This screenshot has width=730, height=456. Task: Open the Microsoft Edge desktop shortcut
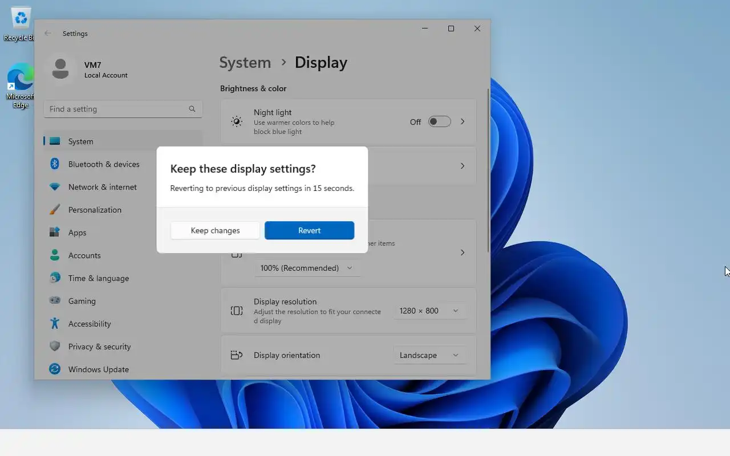[x=20, y=85]
